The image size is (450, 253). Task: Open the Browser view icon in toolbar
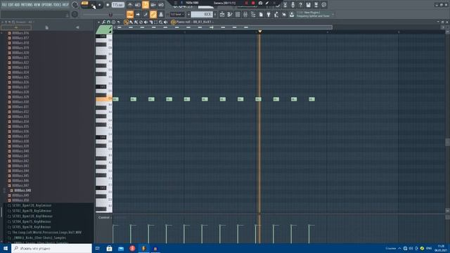tap(253, 14)
